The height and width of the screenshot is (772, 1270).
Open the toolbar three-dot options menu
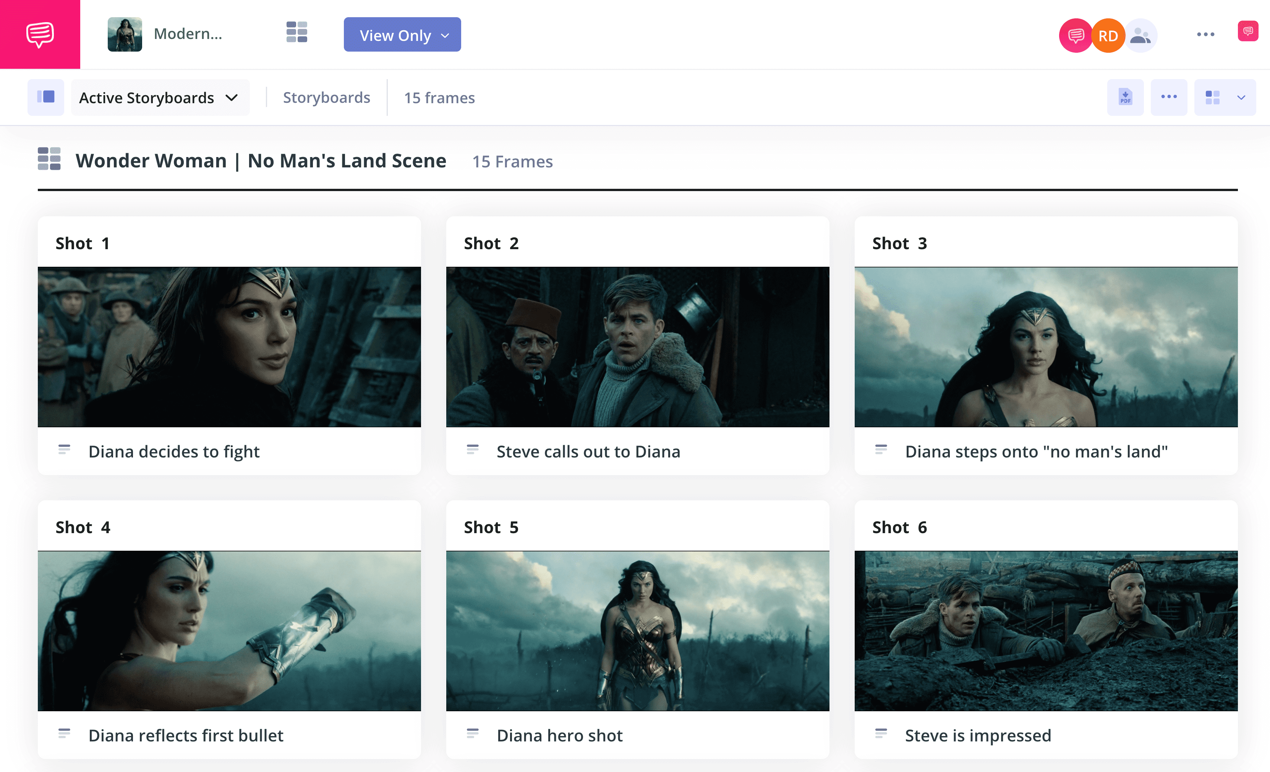pos(1168,97)
